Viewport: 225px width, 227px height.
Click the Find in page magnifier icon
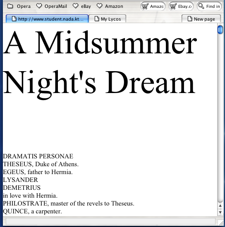click(201, 6)
